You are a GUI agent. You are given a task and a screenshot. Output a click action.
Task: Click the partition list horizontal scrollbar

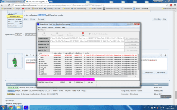click(84, 76)
